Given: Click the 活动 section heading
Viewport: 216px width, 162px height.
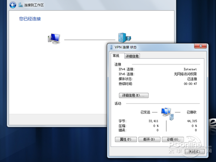Looking at the screenshot, I should [x=118, y=103].
